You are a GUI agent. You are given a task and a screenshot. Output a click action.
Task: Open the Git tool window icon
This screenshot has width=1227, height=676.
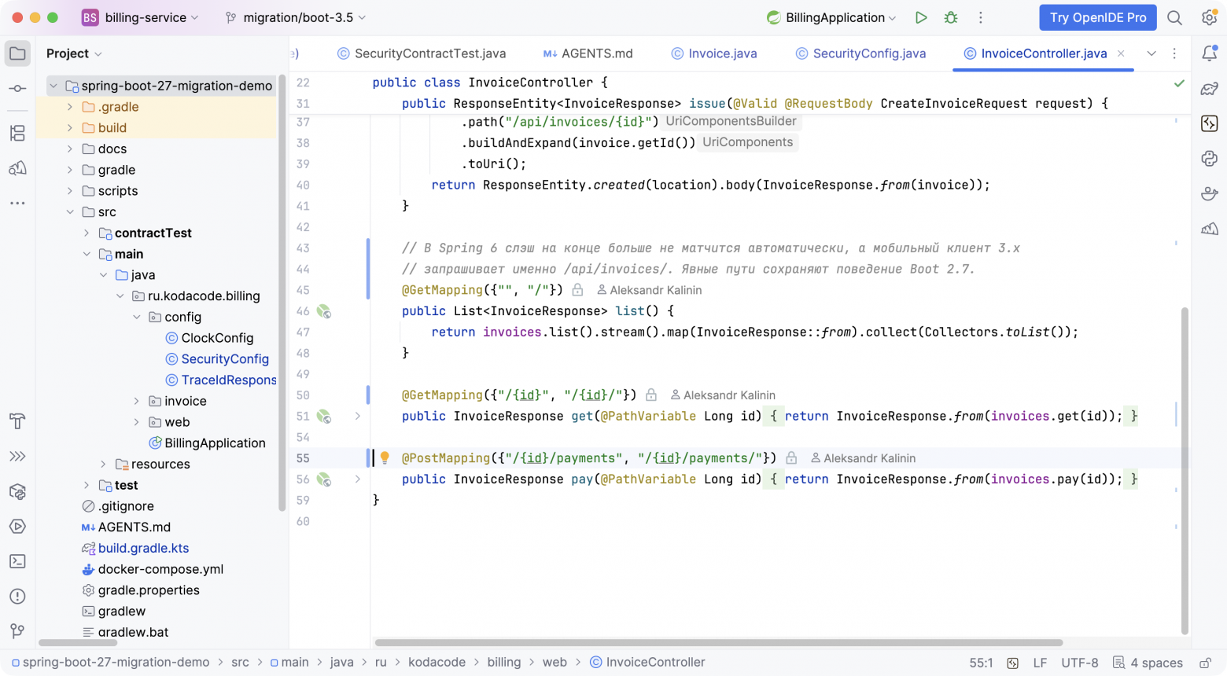click(17, 631)
